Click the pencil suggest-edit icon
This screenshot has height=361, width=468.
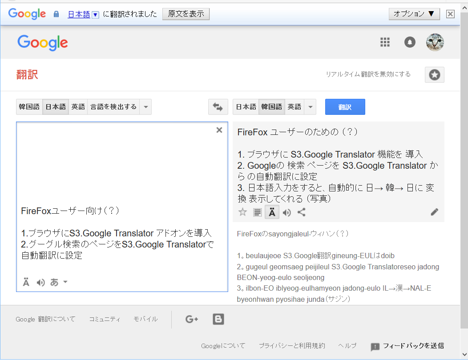(x=434, y=212)
